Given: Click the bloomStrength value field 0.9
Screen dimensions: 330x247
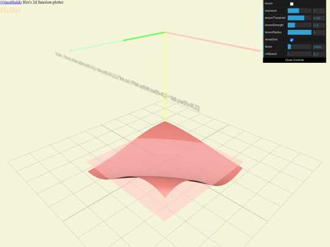Looking at the screenshot, I should coord(318,25).
